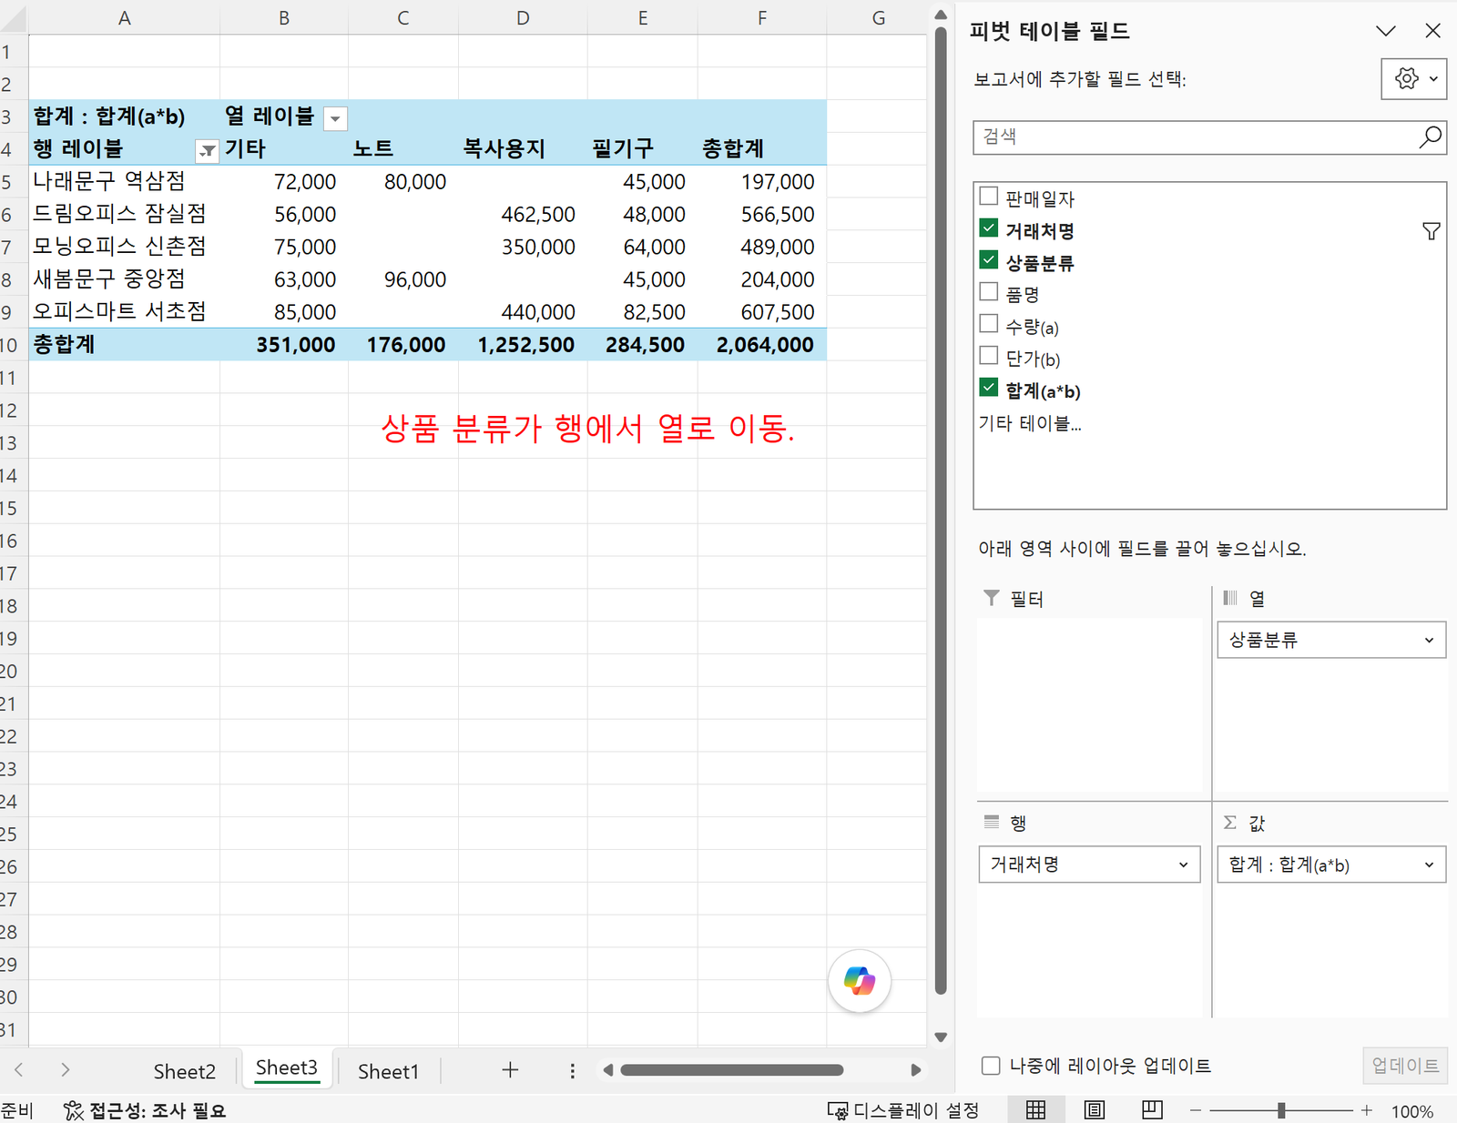Check the 수량(a) field checkbox
The height and width of the screenshot is (1123, 1457).
988,324
